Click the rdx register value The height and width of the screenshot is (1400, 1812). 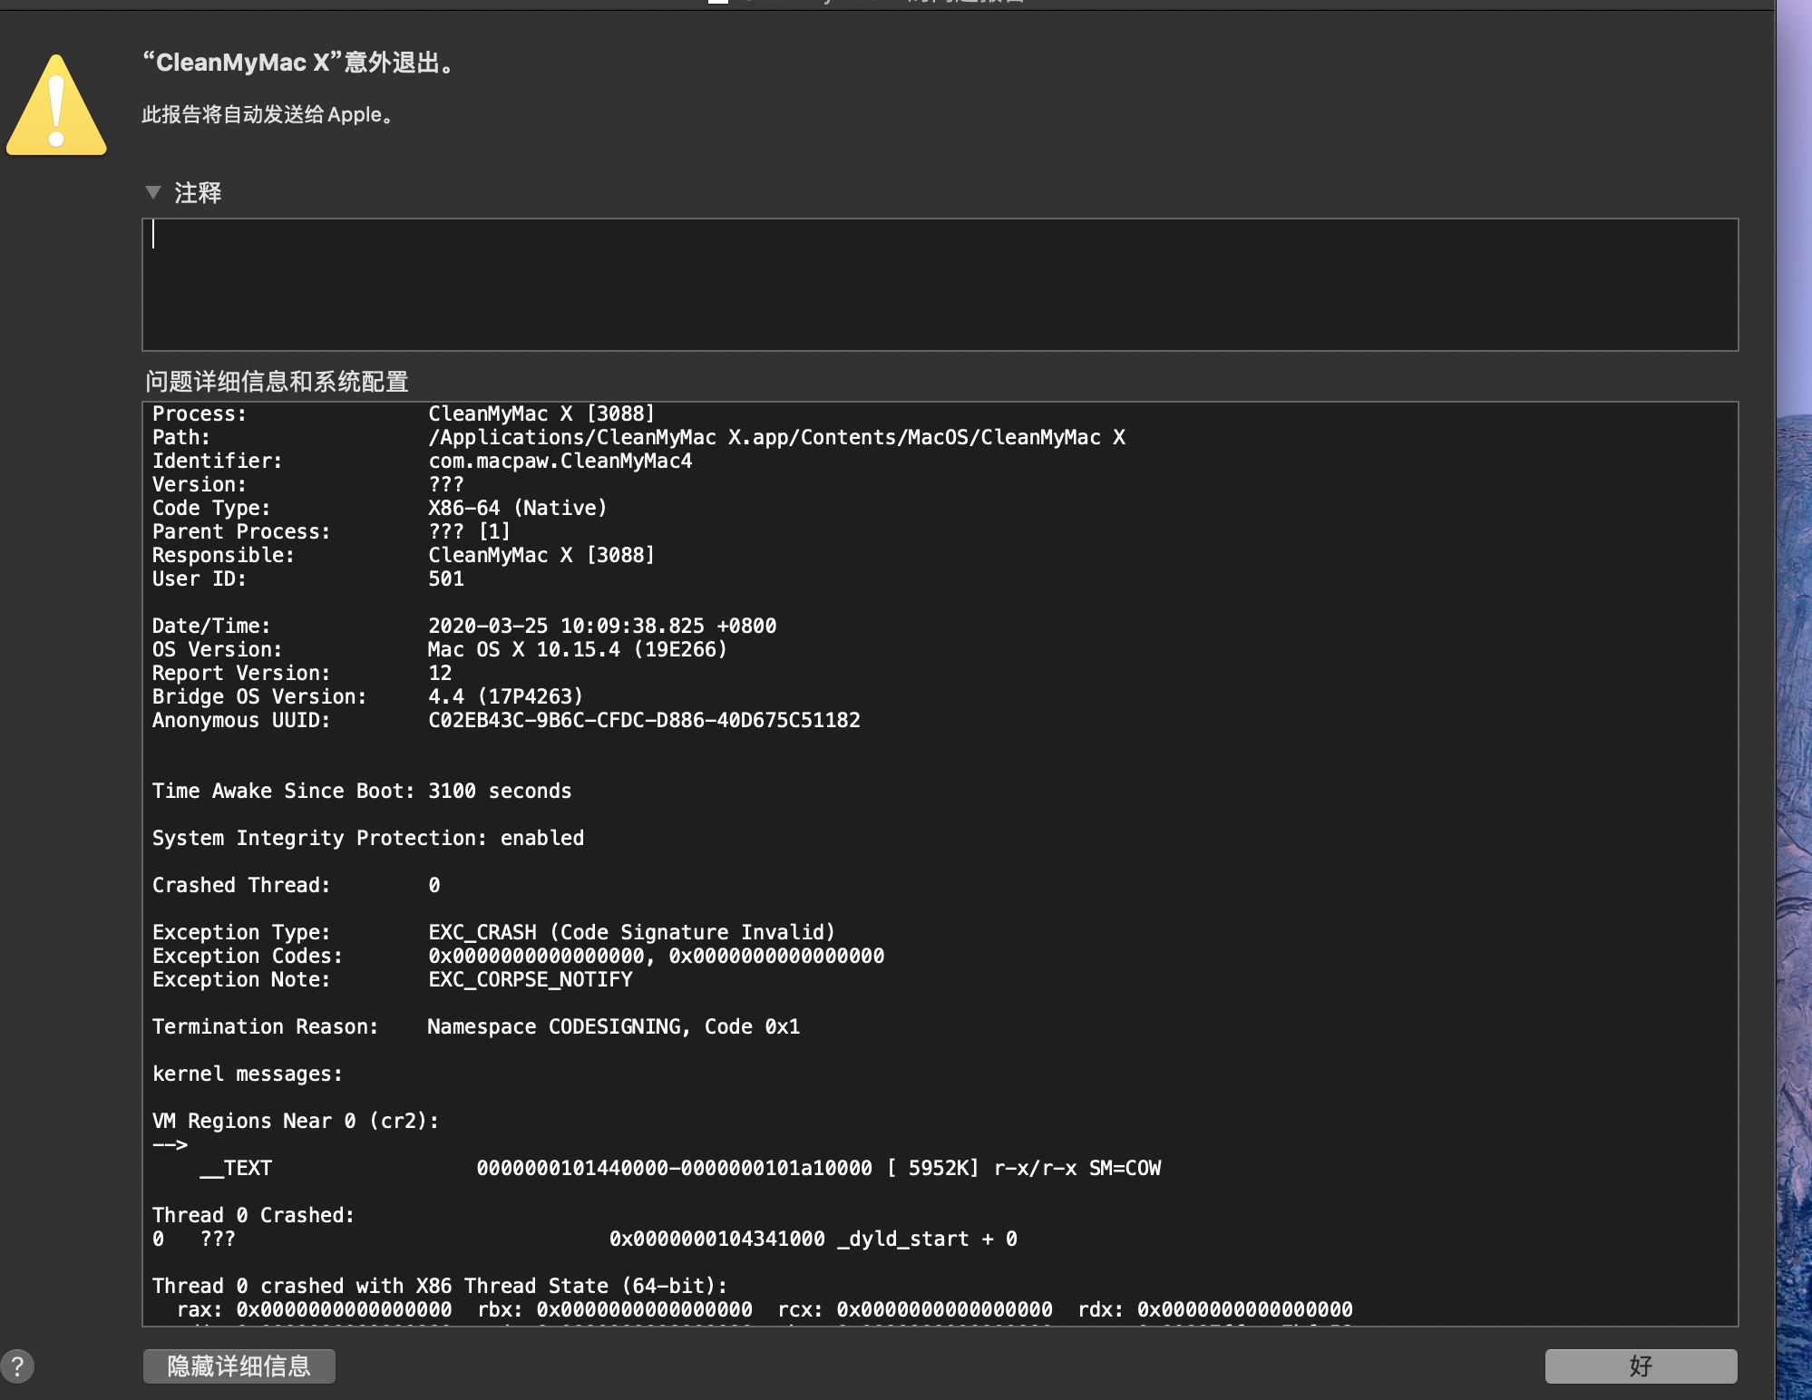[1244, 1309]
